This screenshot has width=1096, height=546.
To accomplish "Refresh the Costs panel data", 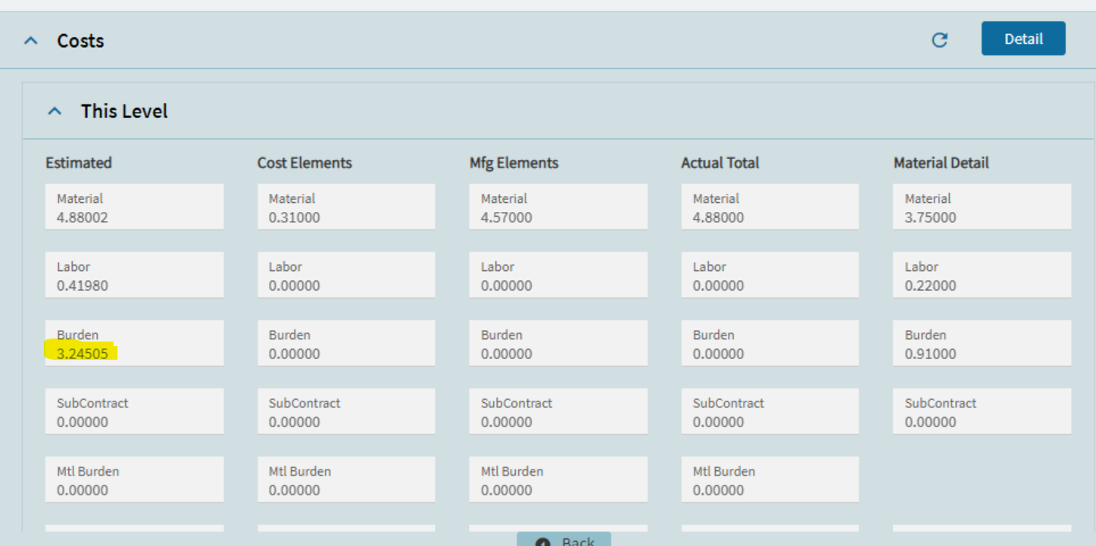I will click(x=940, y=40).
